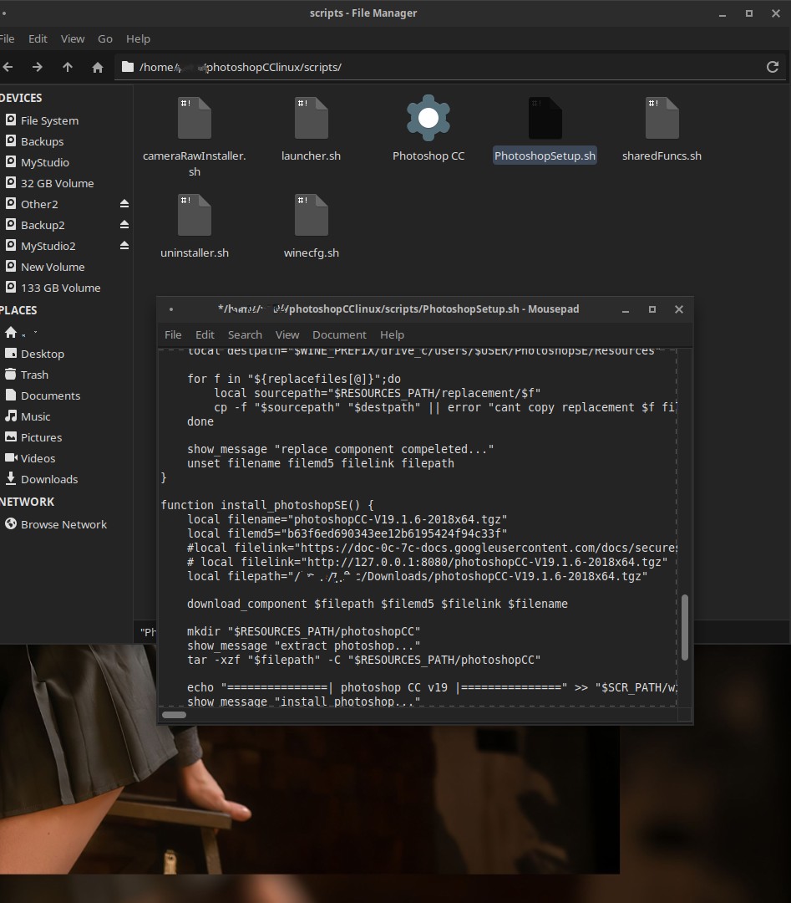Select sharedFuncs.sh file icon
Image resolution: width=791 pixels, height=903 pixels.
click(x=662, y=118)
